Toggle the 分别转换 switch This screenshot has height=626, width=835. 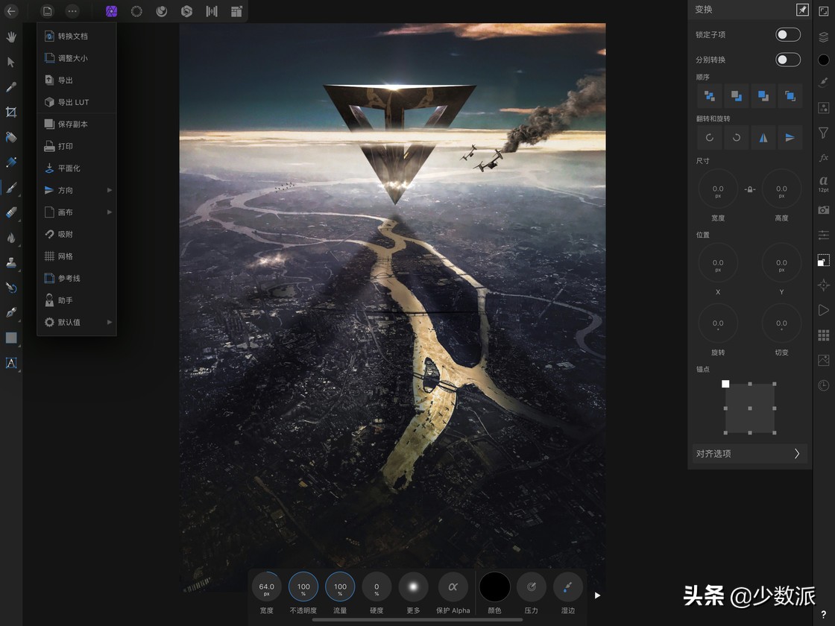click(x=787, y=60)
